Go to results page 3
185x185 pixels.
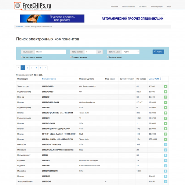click(32, 68)
